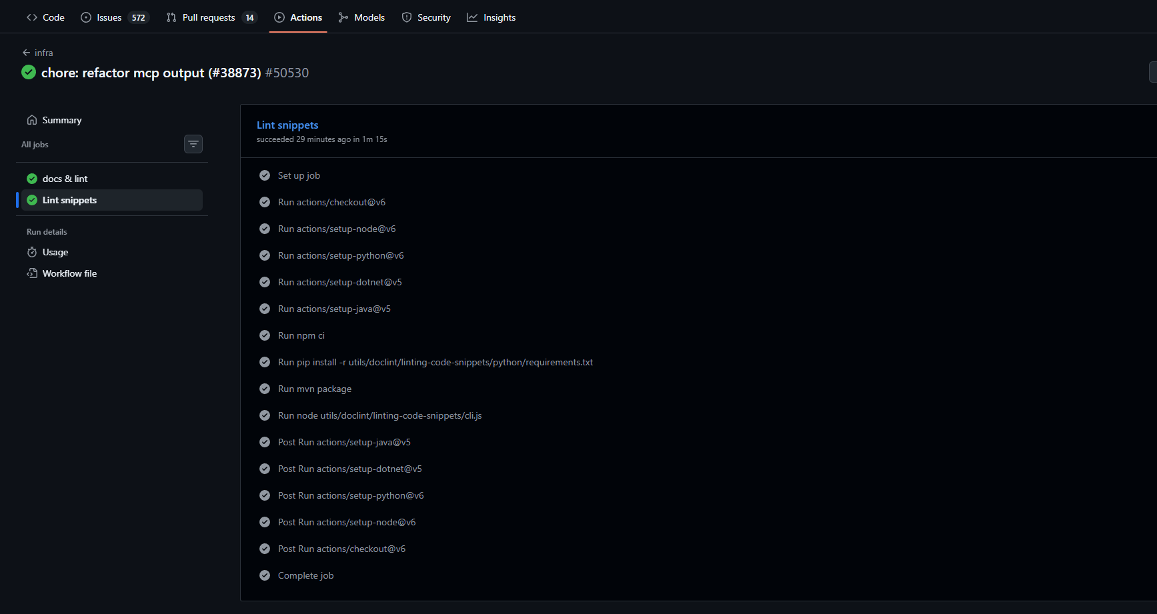The image size is (1157, 614).
Task: Switch to the Actions tab
Action: (x=298, y=17)
